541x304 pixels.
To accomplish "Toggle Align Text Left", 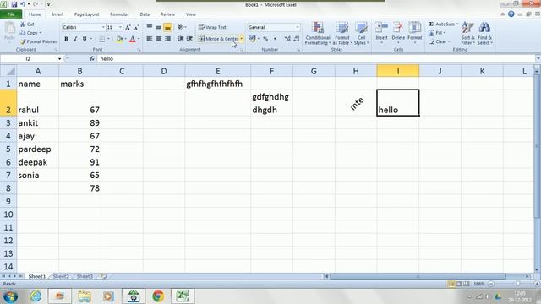I will (x=150, y=39).
